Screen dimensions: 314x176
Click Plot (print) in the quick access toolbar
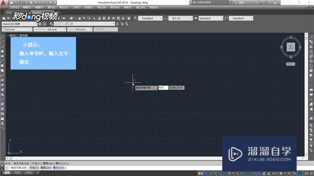[31, 2]
